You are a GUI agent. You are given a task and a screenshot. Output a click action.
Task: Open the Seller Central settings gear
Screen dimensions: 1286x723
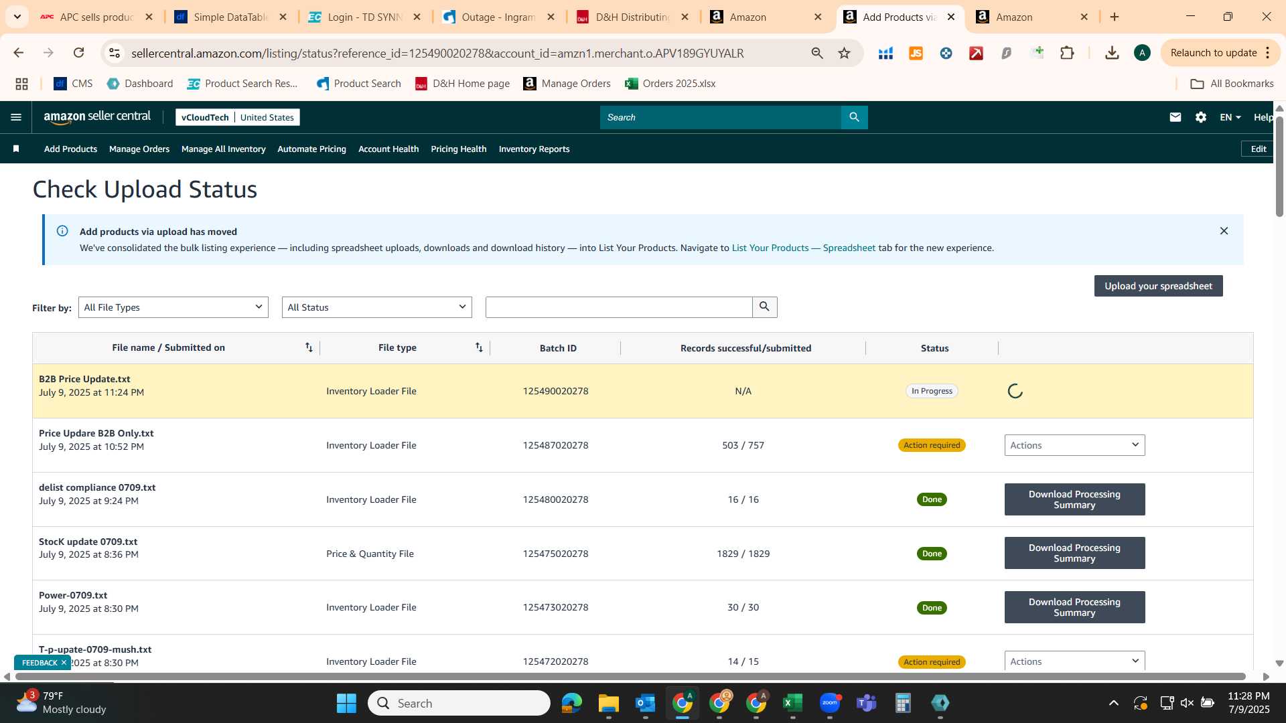tap(1200, 117)
